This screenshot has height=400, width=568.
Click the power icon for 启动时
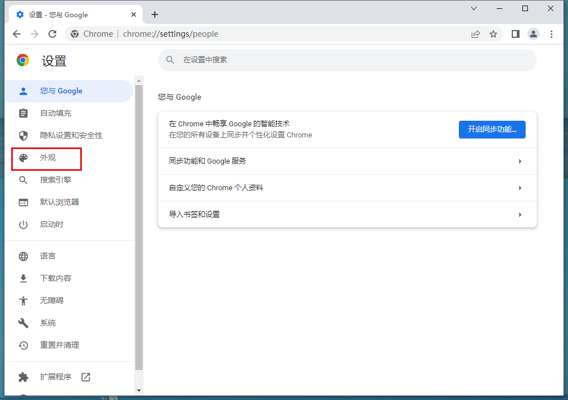tap(23, 224)
